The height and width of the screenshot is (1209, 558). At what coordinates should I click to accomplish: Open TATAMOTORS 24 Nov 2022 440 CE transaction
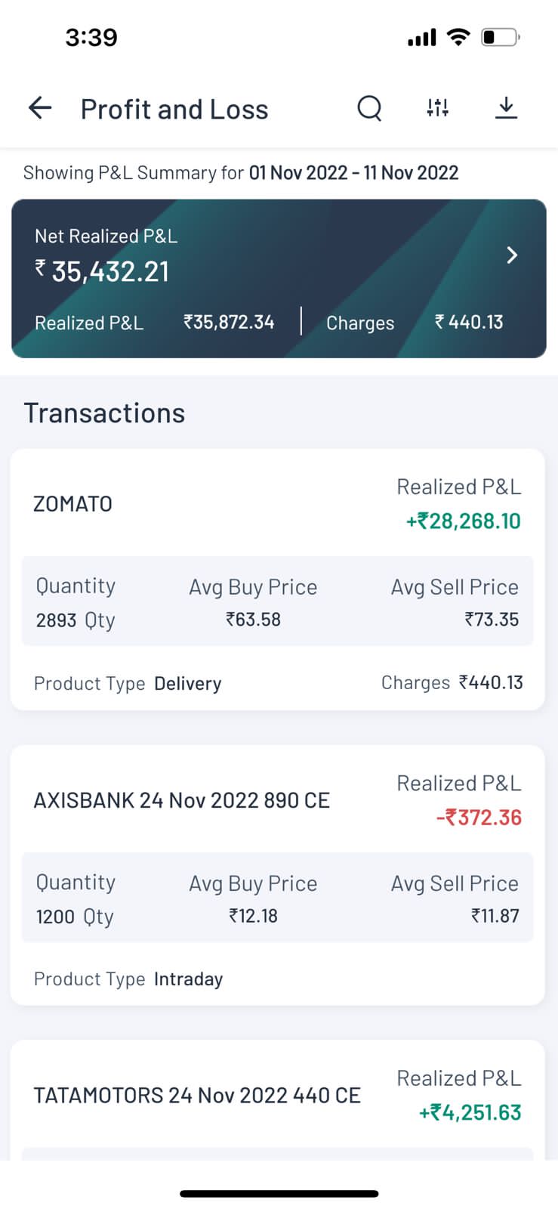197,1096
